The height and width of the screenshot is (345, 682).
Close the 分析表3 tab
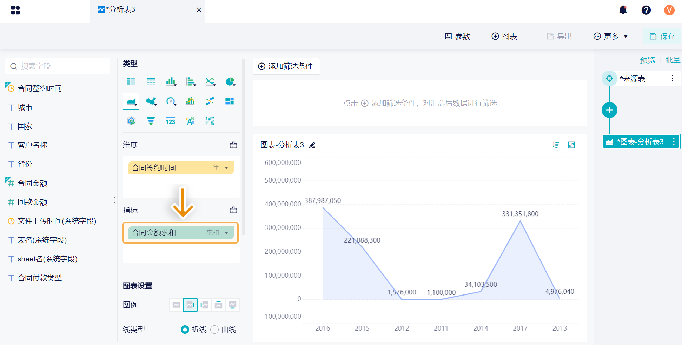point(199,10)
